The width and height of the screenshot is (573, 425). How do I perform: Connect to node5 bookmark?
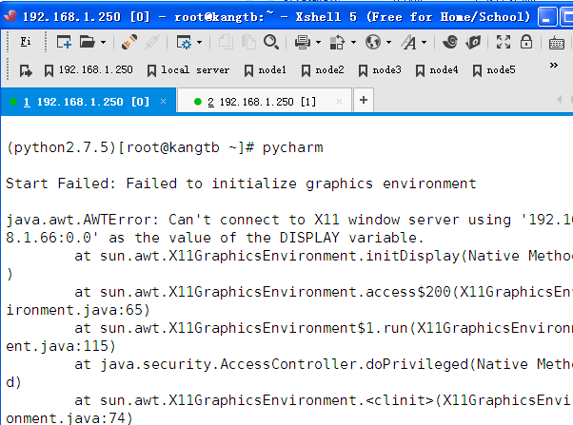click(x=494, y=70)
